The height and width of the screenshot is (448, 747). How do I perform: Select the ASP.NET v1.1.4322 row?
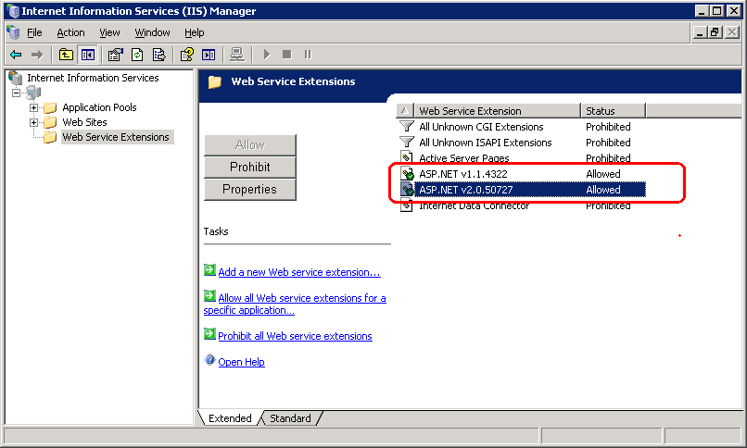click(x=522, y=174)
